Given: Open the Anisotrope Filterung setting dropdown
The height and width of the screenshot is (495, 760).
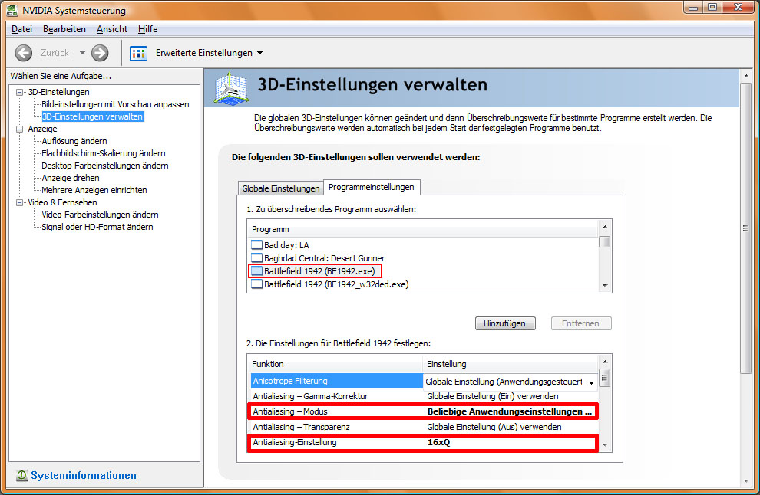Looking at the screenshot, I should point(591,382).
